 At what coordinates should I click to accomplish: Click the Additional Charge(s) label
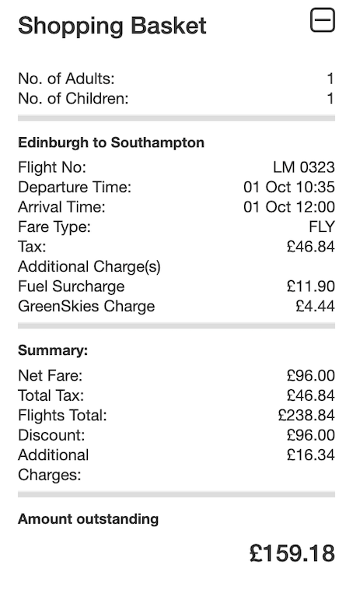pyautogui.click(x=89, y=266)
